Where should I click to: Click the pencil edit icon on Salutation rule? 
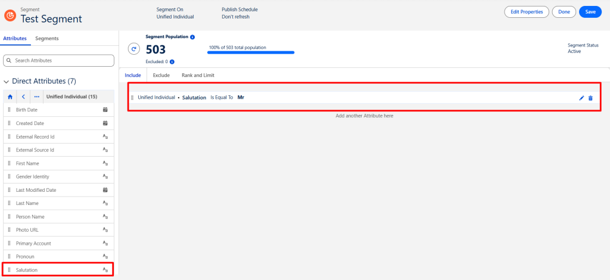[x=581, y=98]
